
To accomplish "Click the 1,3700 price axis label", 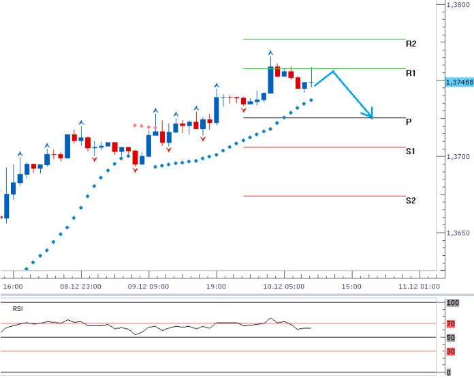I will [x=458, y=157].
